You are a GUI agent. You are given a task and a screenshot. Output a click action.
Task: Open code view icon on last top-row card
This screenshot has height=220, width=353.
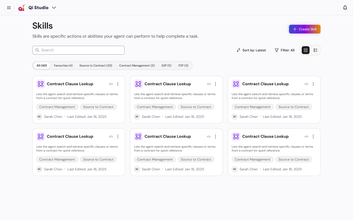pyautogui.click(x=306, y=84)
